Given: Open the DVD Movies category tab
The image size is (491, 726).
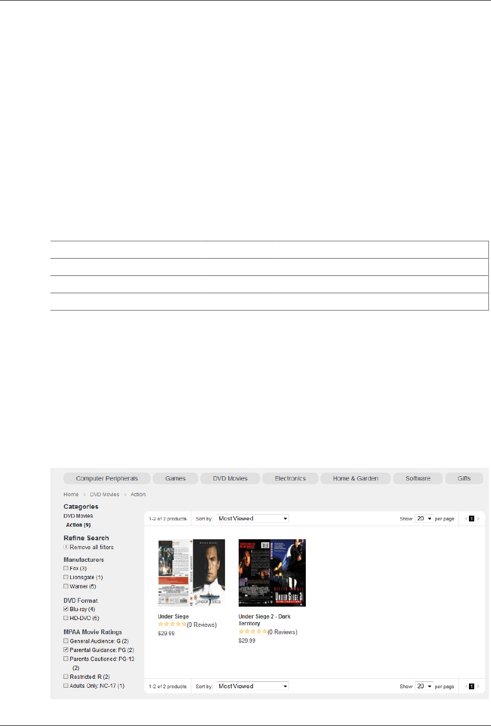Looking at the screenshot, I should tap(230, 478).
